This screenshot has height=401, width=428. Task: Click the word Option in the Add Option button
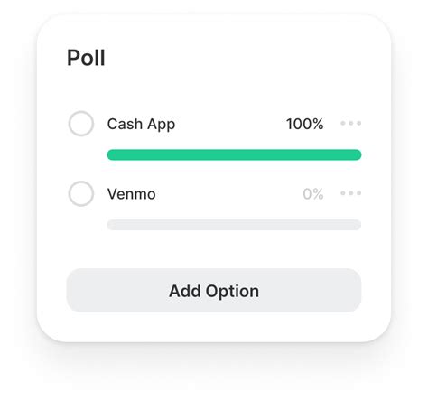[x=232, y=292]
